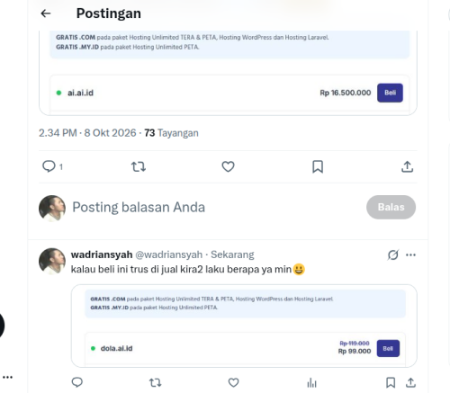
Task: Click the Grok icon on wadriansyah's reply
Action: pos(393,255)
